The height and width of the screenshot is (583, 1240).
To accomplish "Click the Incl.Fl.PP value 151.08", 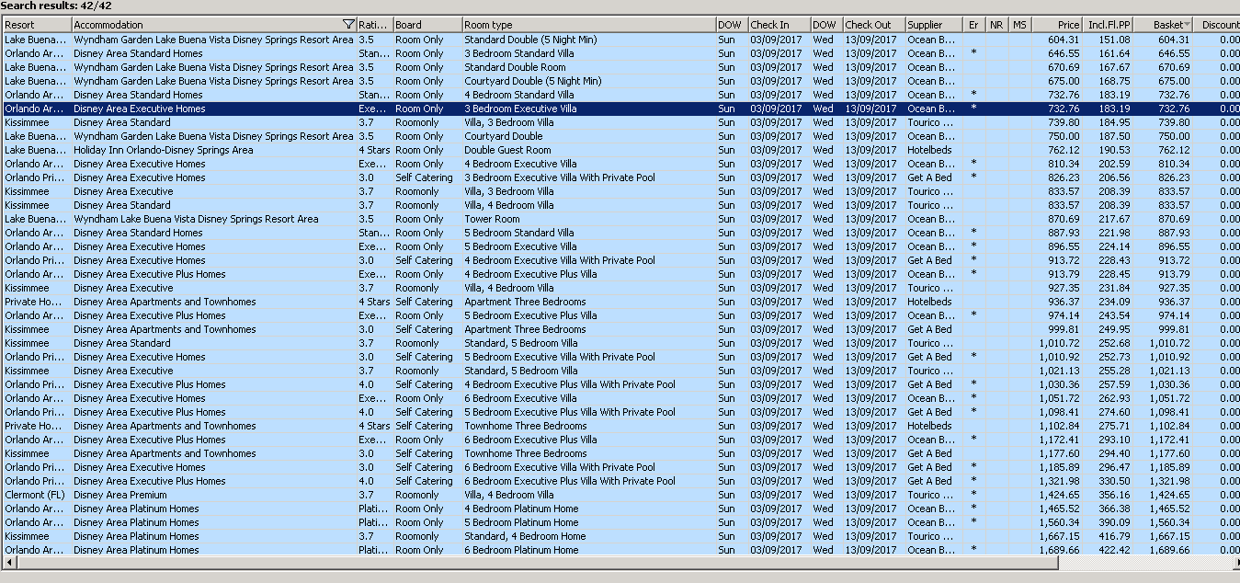I will click(x=1116, y=40).
